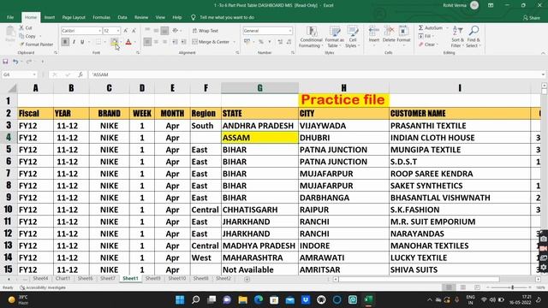Image resolution: width=548 pixels, height=308 pixels.
Task: Toggle Middle Align vertical alignment
Action: tap(156, 31)
